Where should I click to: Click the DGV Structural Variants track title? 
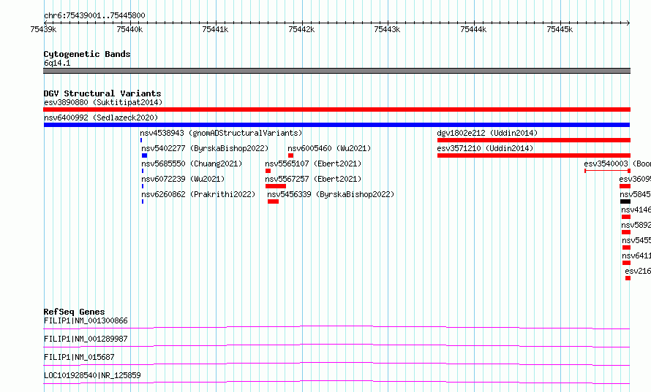[x=102, y=93]
